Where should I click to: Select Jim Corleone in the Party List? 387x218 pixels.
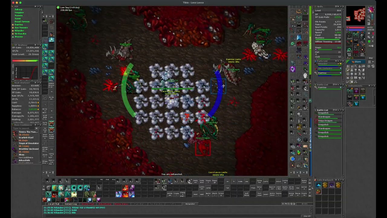(x=328, y=68)
